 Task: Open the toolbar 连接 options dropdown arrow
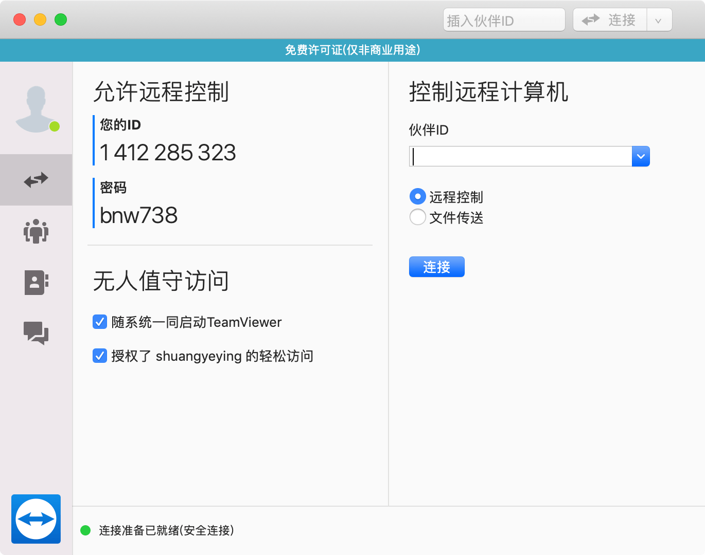(658, 21)
